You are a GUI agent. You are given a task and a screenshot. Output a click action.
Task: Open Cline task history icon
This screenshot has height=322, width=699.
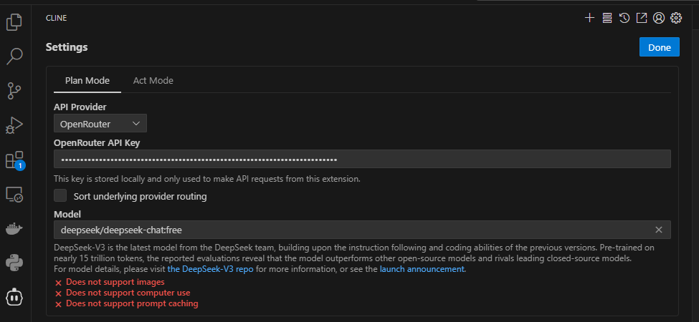pos(624,18)
